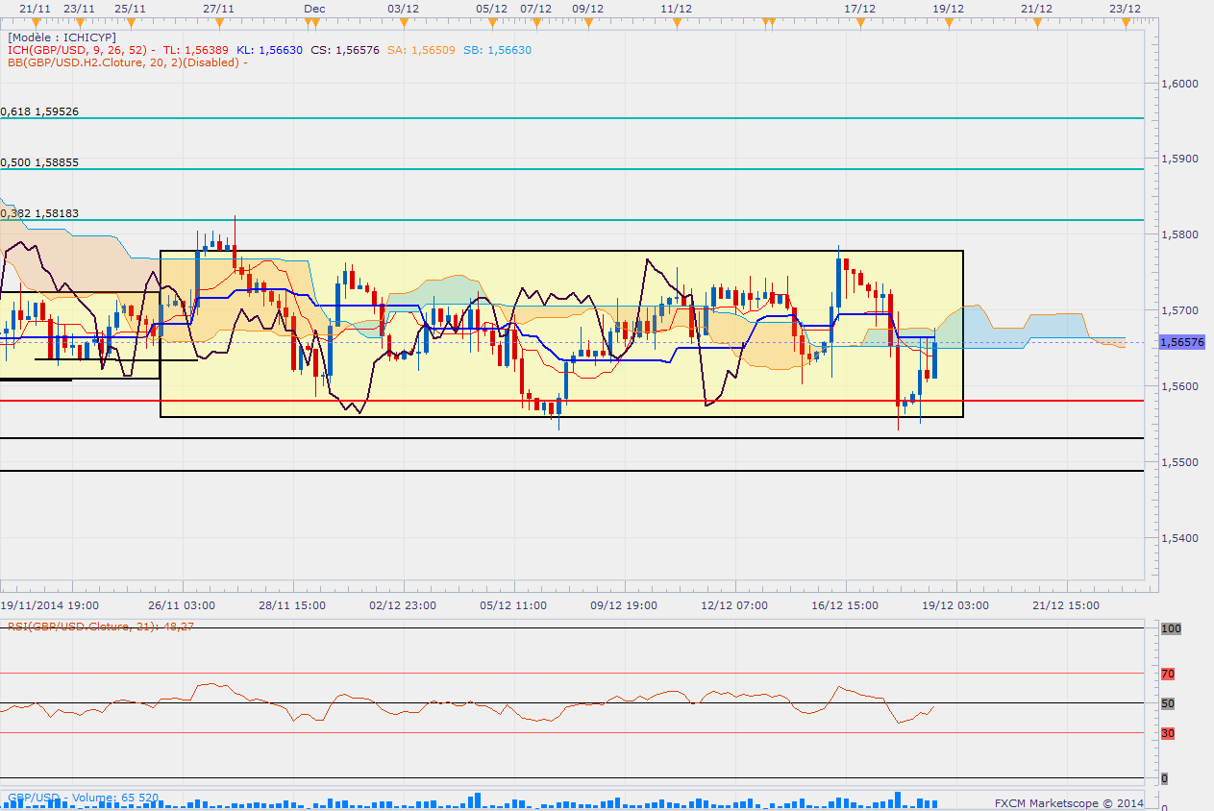This screenshot has width=1214, height=811.
Task: Select the disabled BB(GBP/USD.H2.Cloture) indicator label
Action: coord(127,62)
